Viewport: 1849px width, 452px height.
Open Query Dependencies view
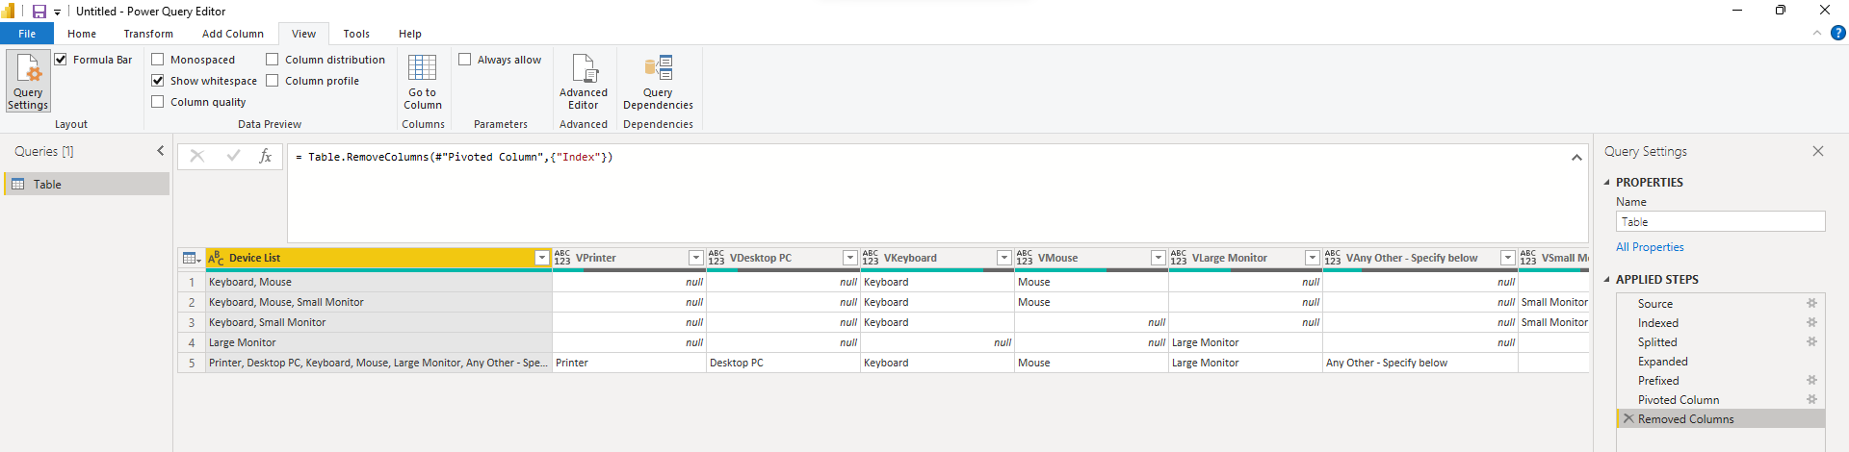click(658, 82)
